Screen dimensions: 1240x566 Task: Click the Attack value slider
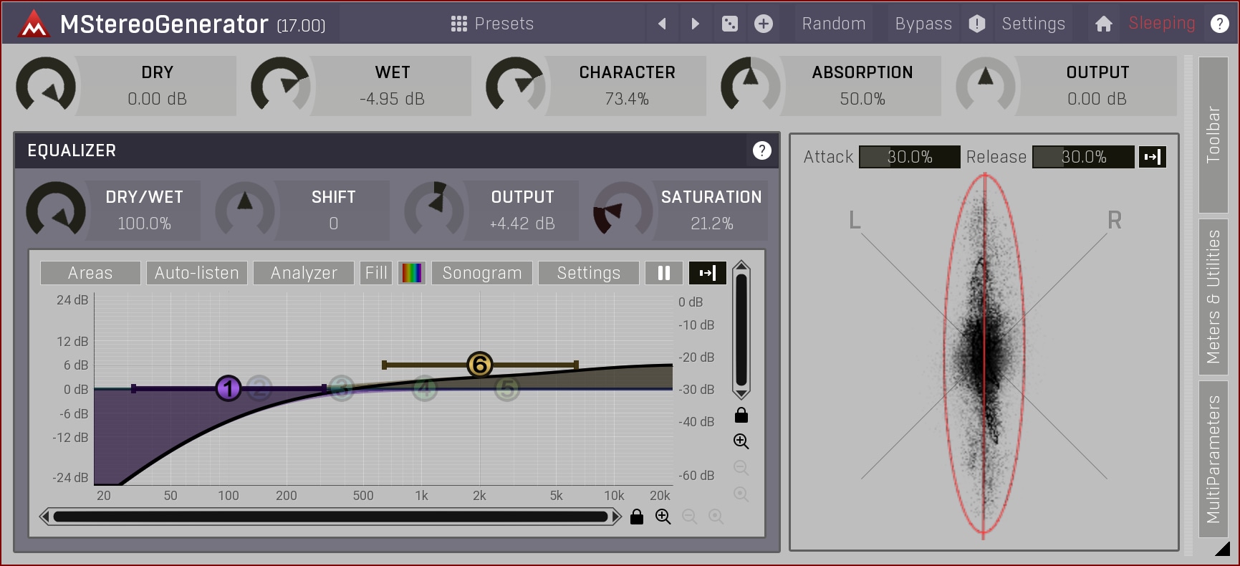coord(909,157)
